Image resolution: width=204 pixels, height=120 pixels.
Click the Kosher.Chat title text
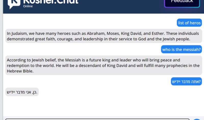pos(51,2)
